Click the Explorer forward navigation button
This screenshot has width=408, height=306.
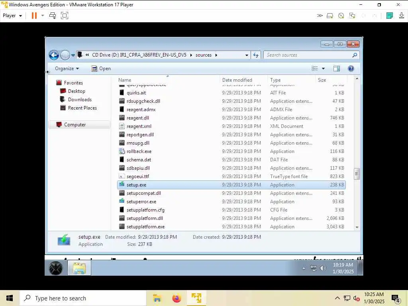point(65,55)
